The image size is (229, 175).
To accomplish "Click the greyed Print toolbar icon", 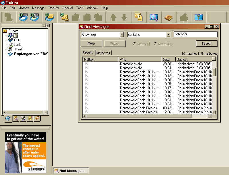I will point(184,17).
